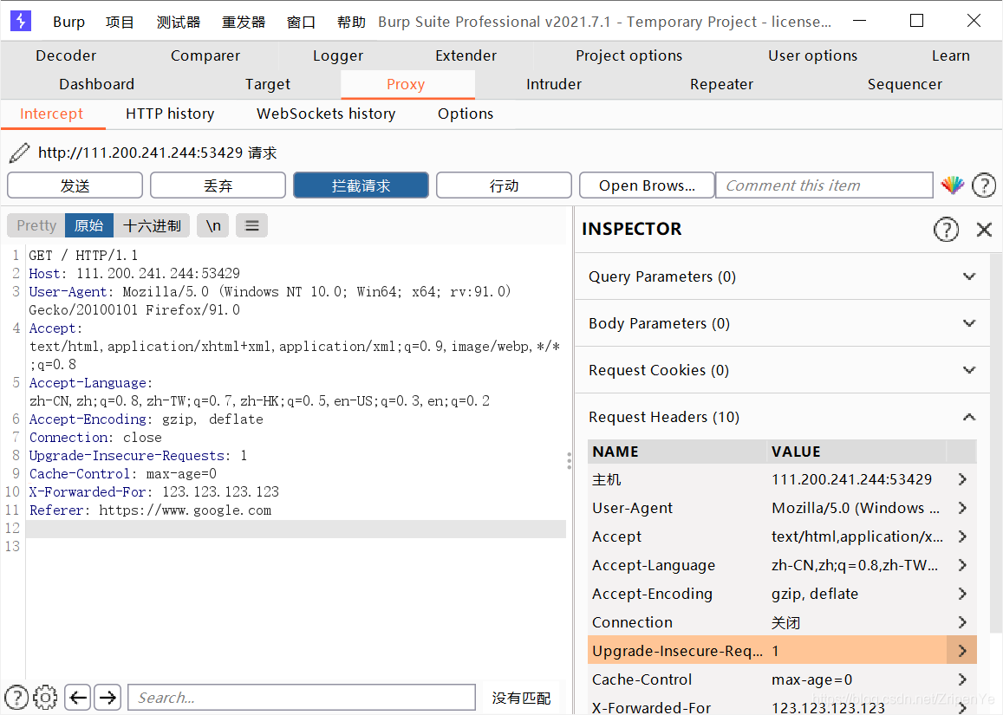Open the Accept-Encoding header row chevron

tap(962, 594)
